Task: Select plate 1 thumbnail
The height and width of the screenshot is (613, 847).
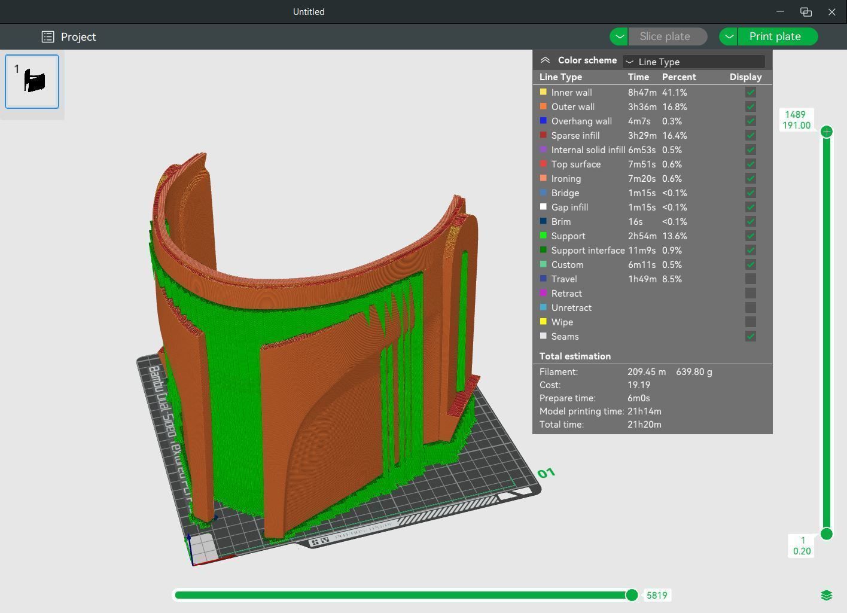Action: pos(32,82)
